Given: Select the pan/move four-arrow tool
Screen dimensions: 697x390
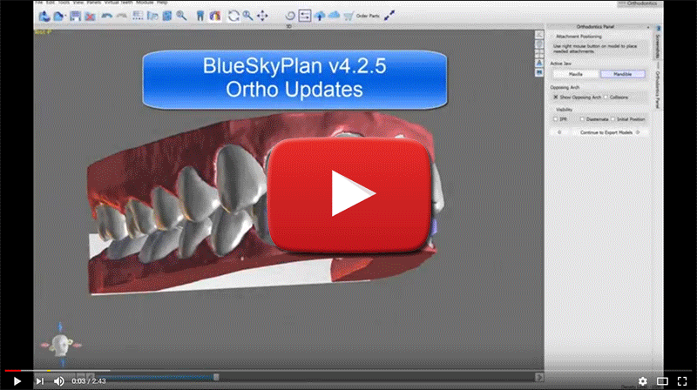Looking at the screenshot, I should (x=262, y=16).
